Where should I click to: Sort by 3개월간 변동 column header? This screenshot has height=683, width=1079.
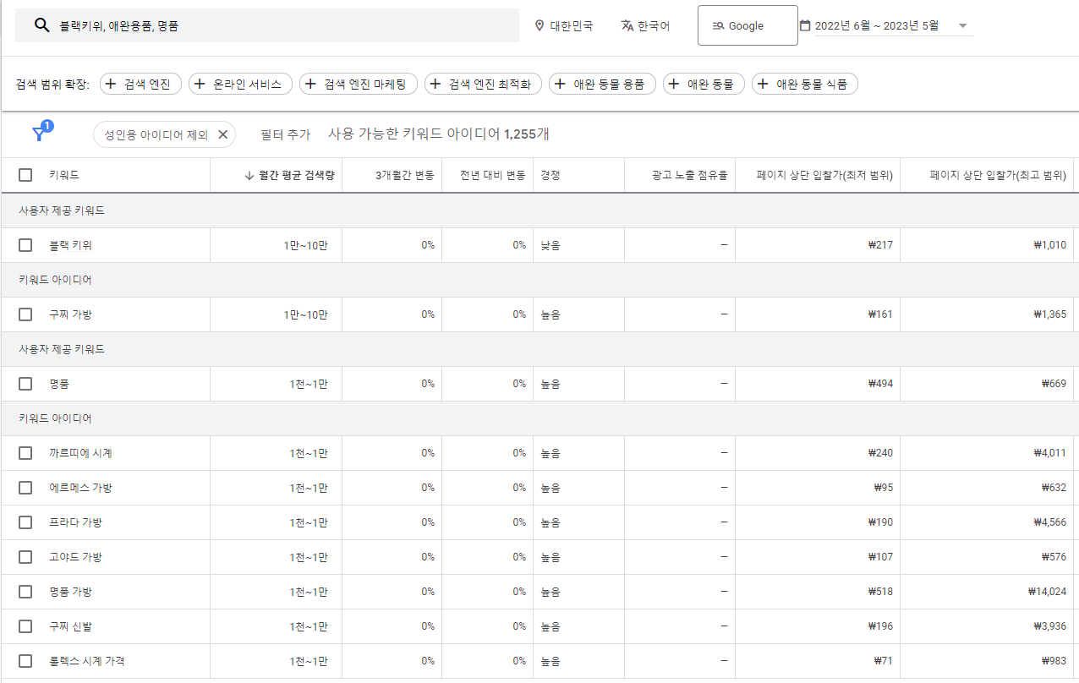(405, 175)
